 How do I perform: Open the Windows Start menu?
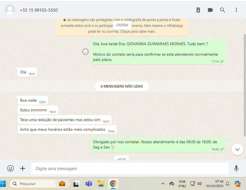(3, 184)
